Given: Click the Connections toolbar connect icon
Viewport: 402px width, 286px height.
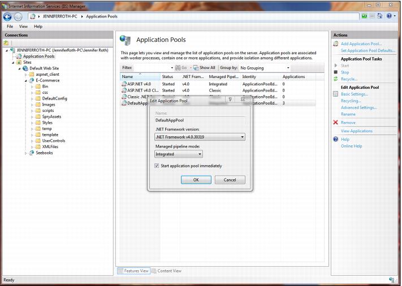Looking at the screenshot, I should pos(6,43).
